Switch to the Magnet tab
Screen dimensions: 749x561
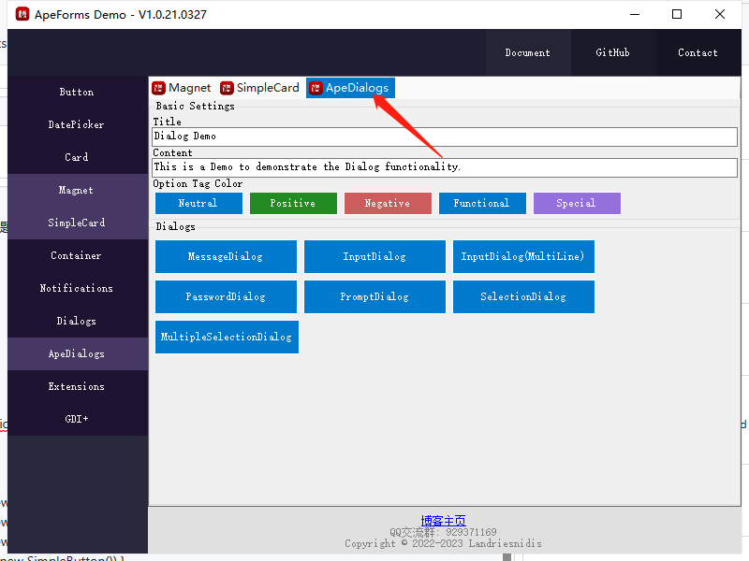pyautogui.click(x=188, y=88)
